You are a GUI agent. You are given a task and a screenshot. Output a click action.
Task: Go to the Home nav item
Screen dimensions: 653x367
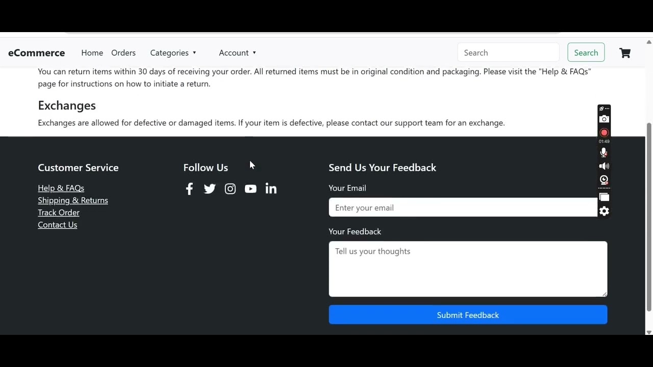point(92,53)
